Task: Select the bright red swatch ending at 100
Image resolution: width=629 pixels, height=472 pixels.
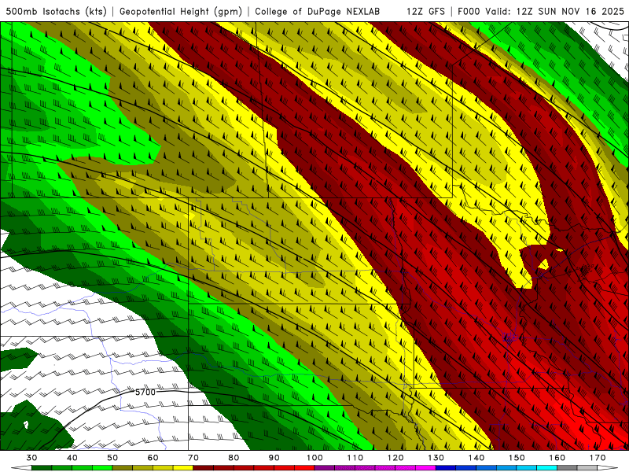Action: 304,468
